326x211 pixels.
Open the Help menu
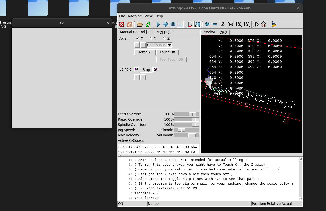tap(159, 16)
